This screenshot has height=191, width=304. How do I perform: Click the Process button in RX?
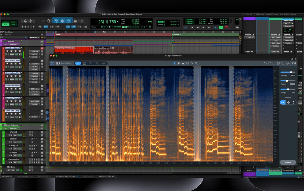[x=287, y=162]
